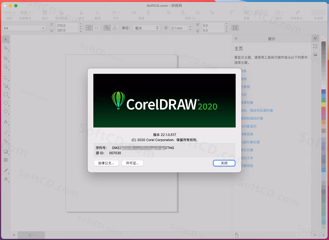Click the 获取更多 (Get More) toolbar icon

[x=298, y=13]
